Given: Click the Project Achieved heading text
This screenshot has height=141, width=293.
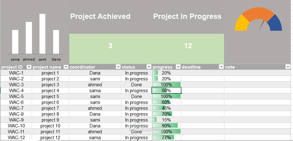Looking at the screenshot, I should point(100,16).
